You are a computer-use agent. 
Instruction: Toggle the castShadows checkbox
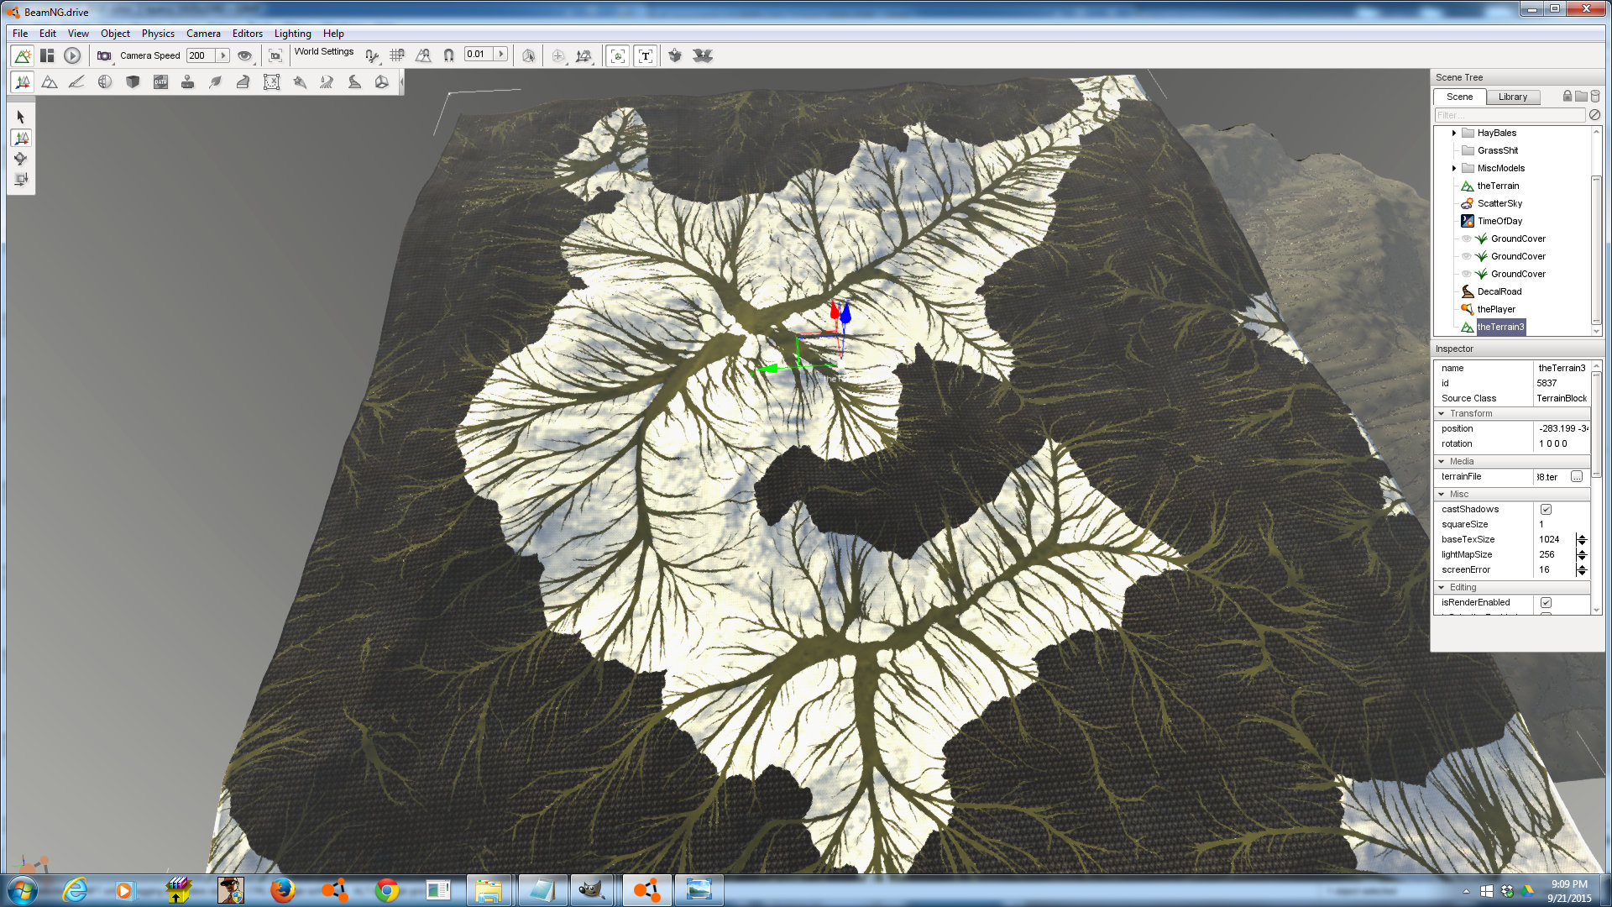[x=1546, y=510]
